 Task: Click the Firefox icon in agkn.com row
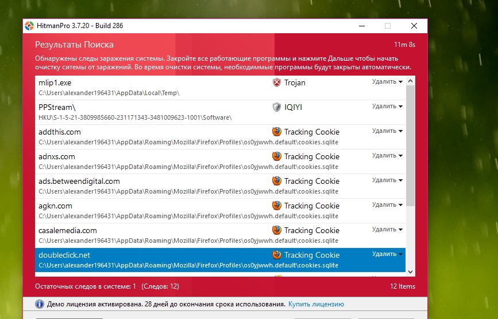(277, 206)
